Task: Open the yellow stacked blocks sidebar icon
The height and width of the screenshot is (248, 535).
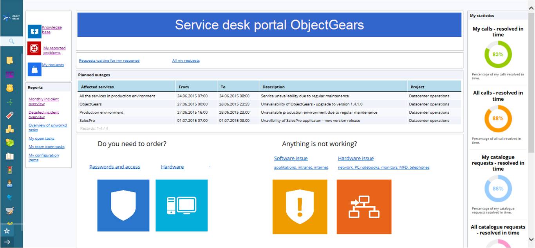Action: coord(10,129)
